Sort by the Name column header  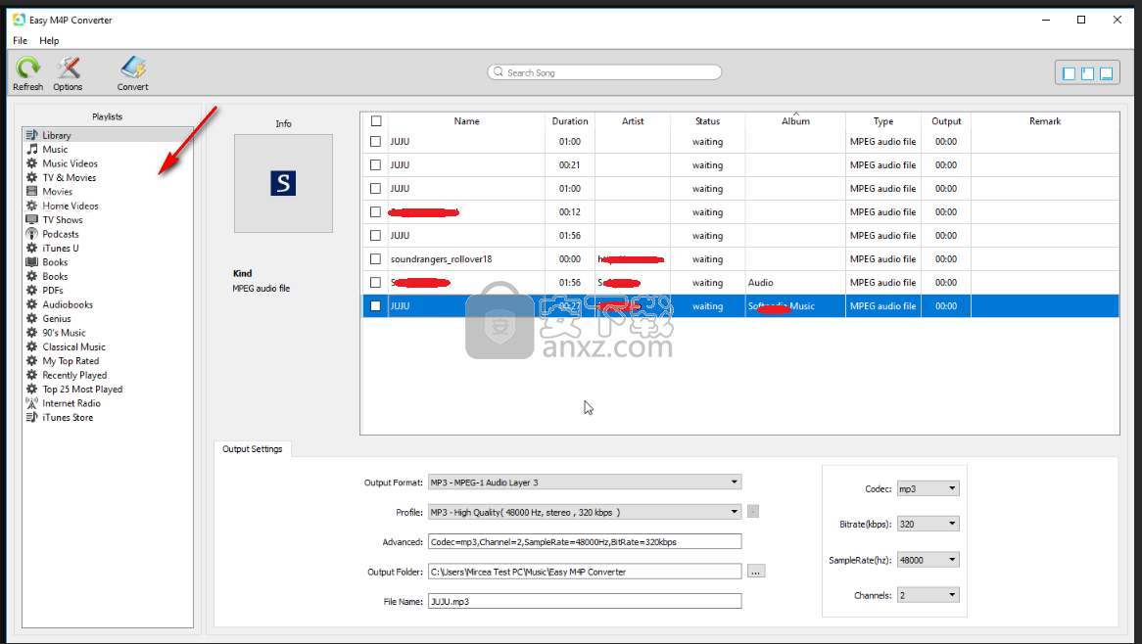click(x=466, y=121)
